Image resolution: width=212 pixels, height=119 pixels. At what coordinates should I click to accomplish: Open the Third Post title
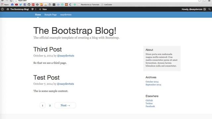pyautogui.click(x=47, y=49)
